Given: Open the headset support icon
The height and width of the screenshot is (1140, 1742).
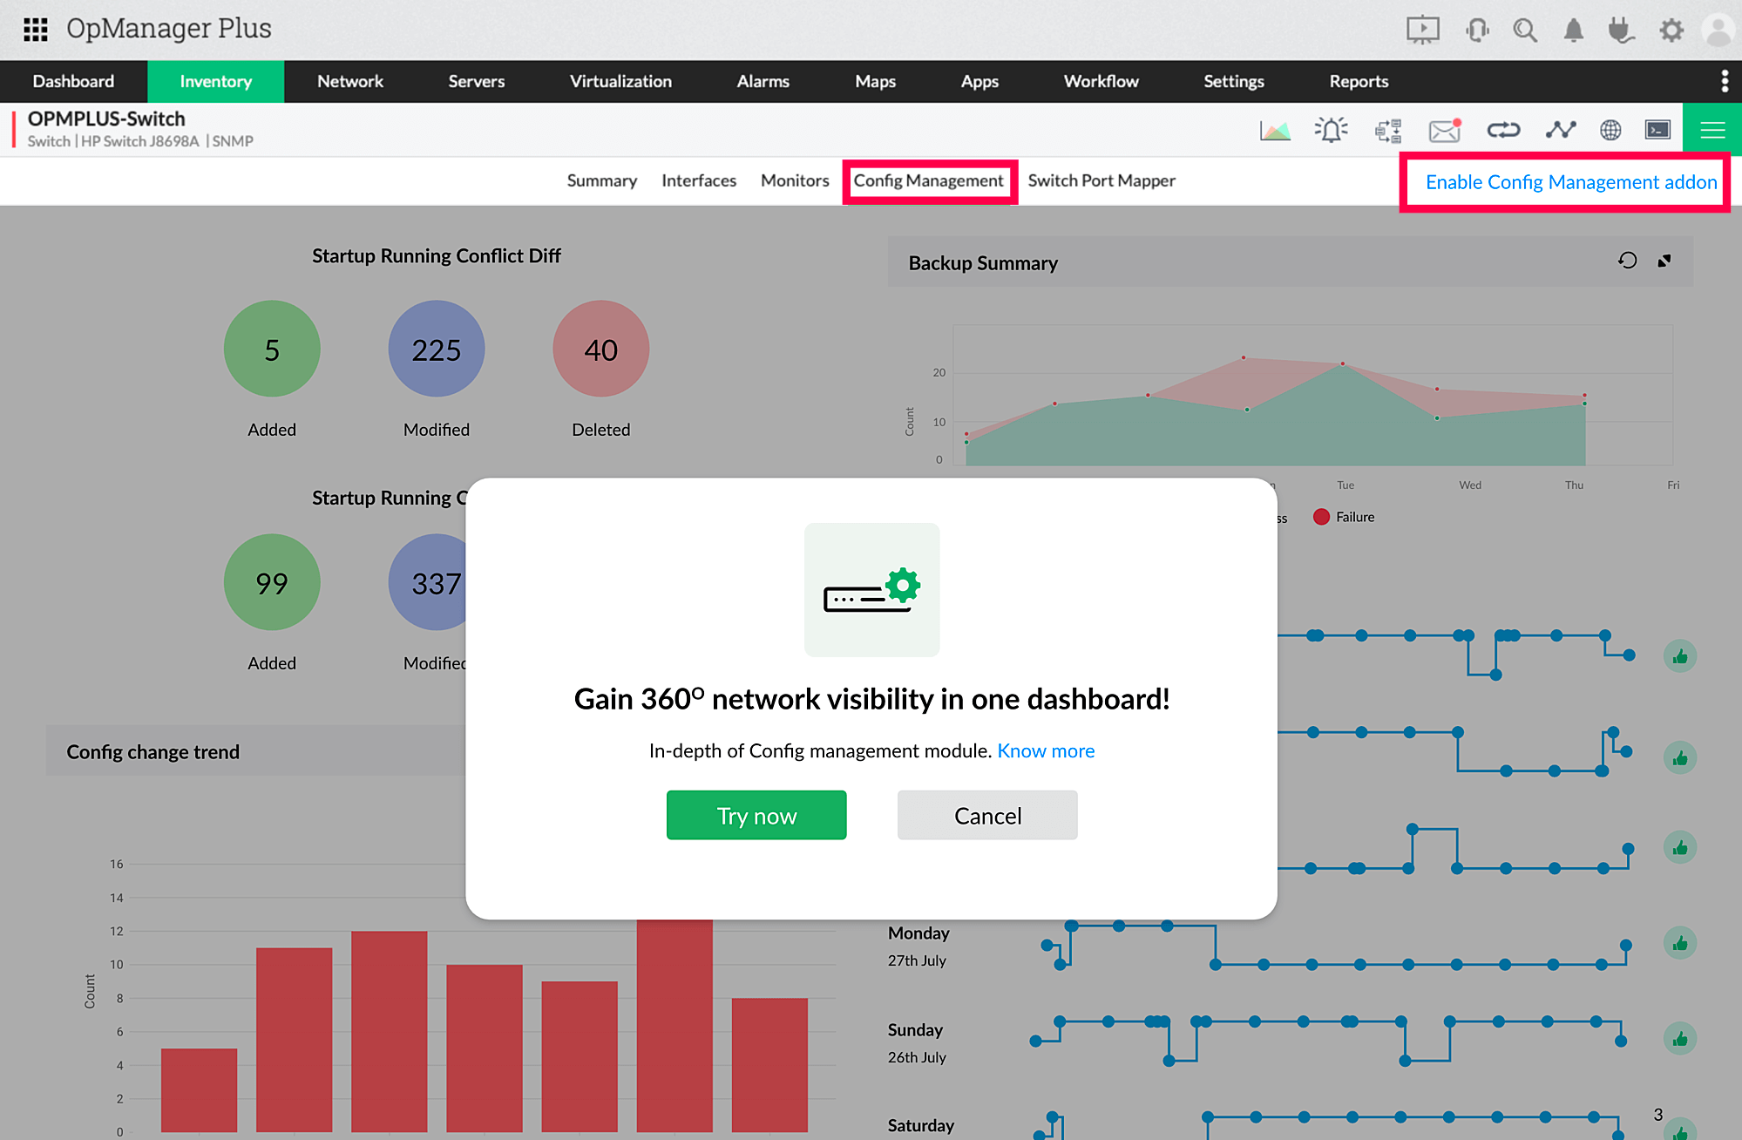Looking at the screenshot, I should pyautogui.click(x=1478, y=31).
